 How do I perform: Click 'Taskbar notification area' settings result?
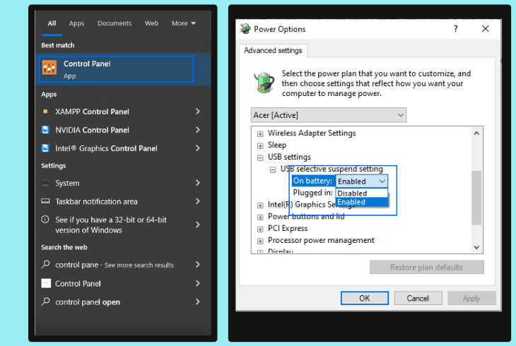122,201
